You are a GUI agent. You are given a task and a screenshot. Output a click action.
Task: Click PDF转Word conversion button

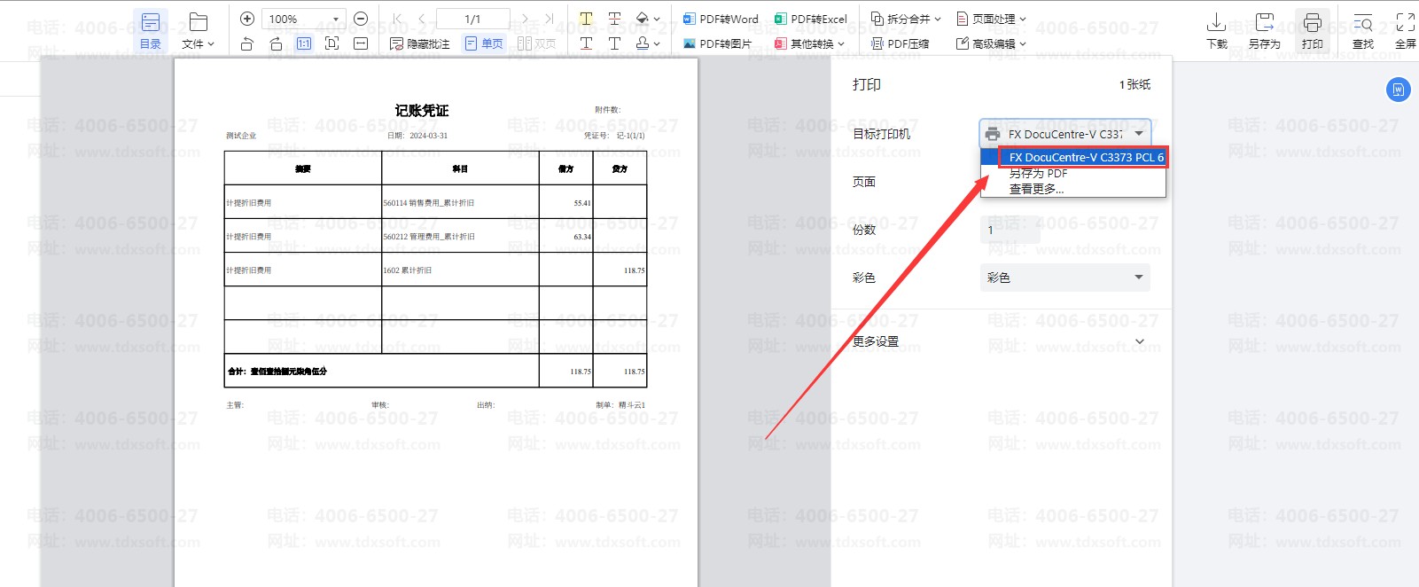pos(721,19)
